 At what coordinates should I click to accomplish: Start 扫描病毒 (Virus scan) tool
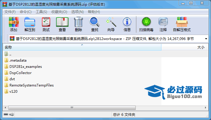(x=146, y=24)
